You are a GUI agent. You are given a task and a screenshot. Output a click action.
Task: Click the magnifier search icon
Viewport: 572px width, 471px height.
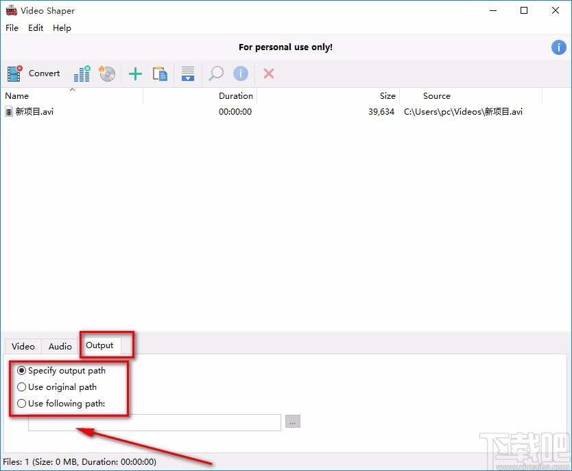[x=216, y=73]
